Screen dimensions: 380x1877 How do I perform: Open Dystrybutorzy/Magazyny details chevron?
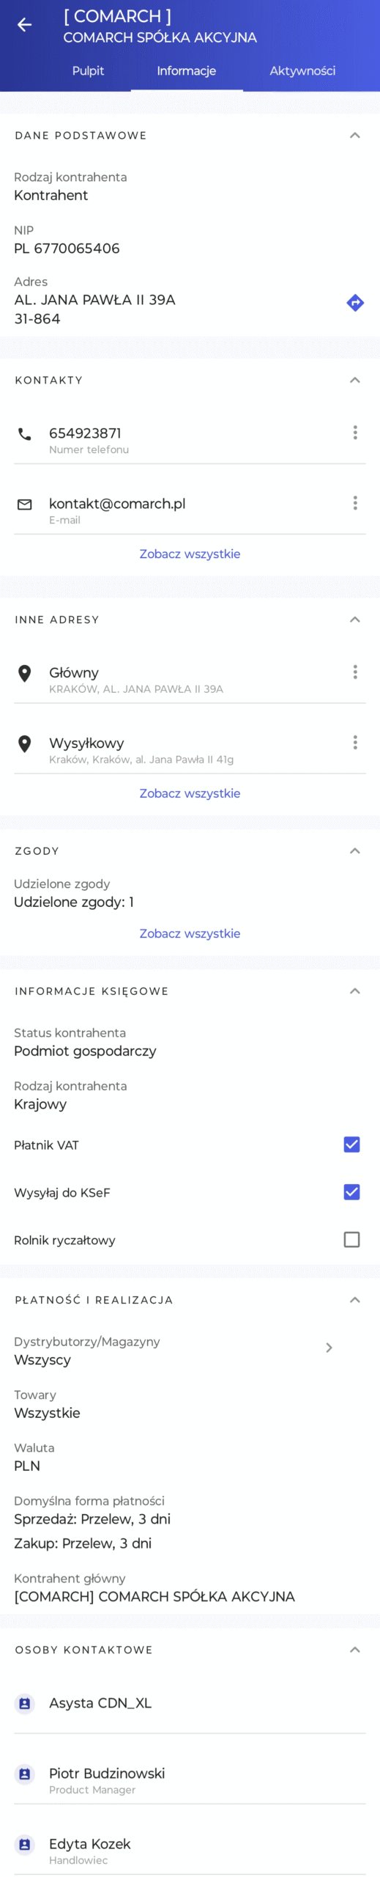tap(329, 1348)
